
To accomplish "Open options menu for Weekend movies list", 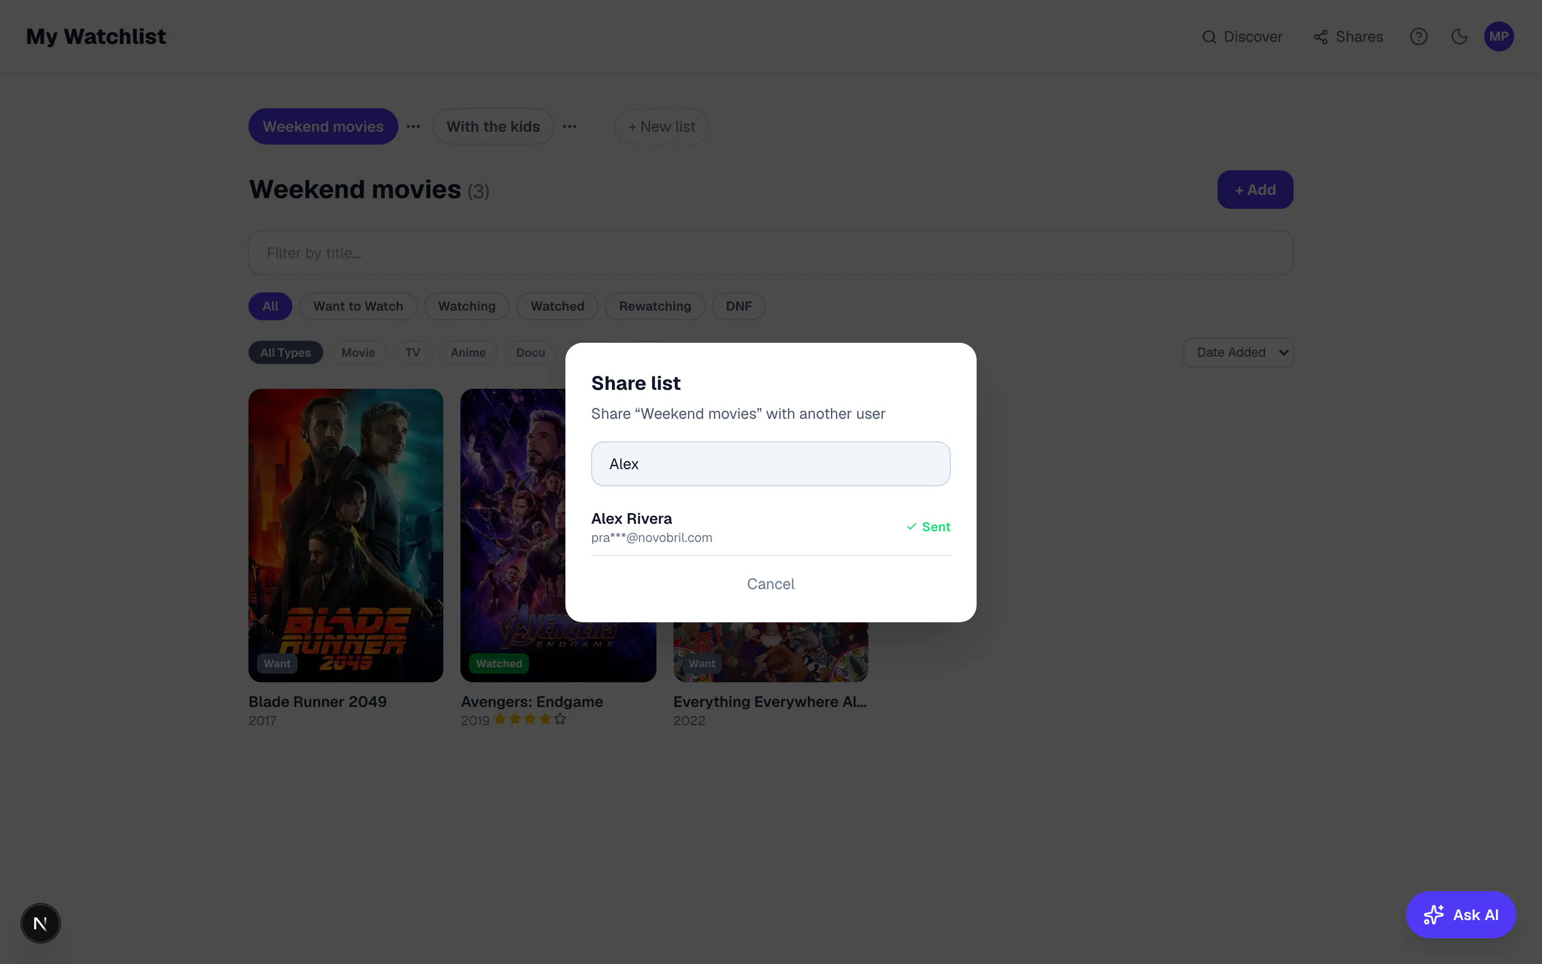I will click(x=413, y=126).
